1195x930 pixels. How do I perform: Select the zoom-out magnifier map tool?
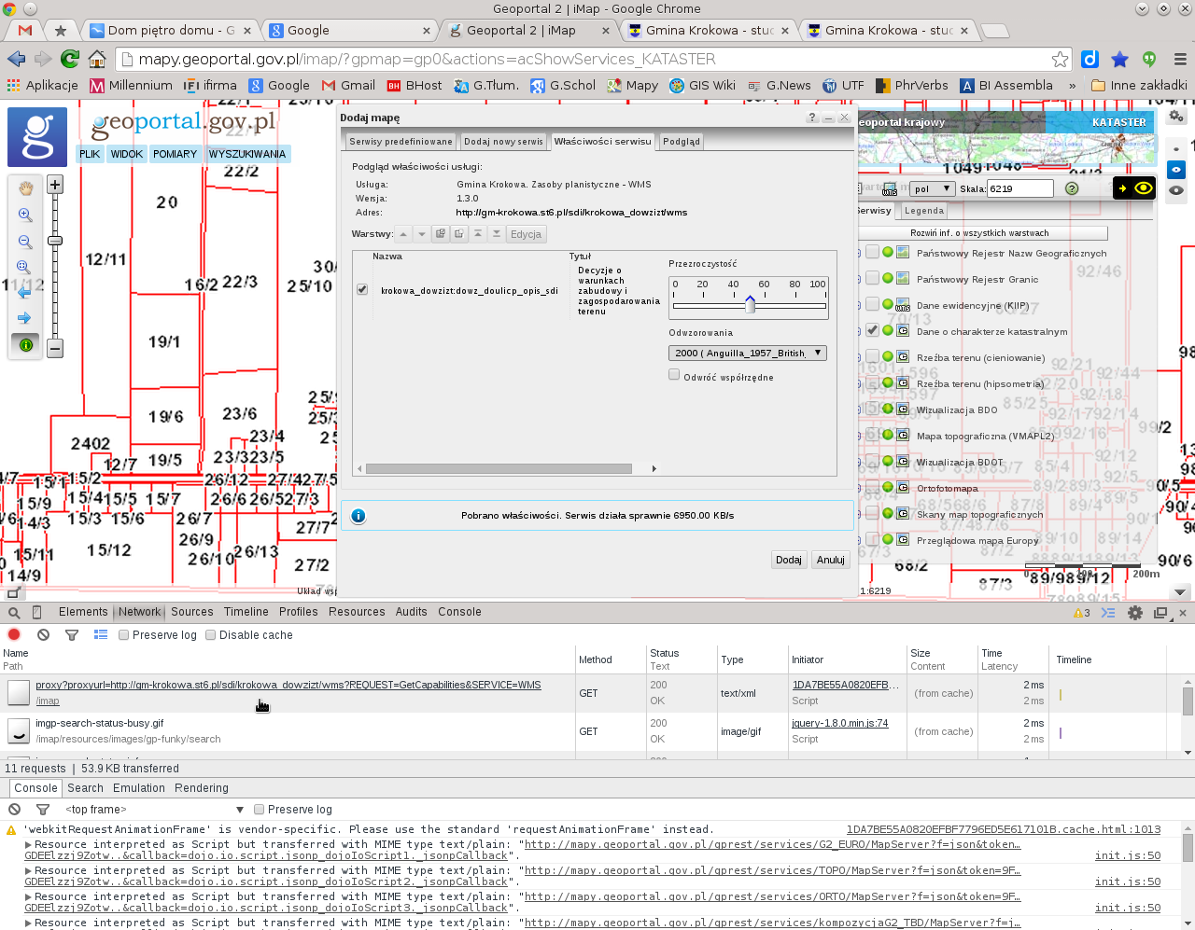point(25,242)
